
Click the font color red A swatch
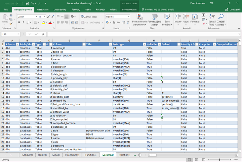coord(49,22)
